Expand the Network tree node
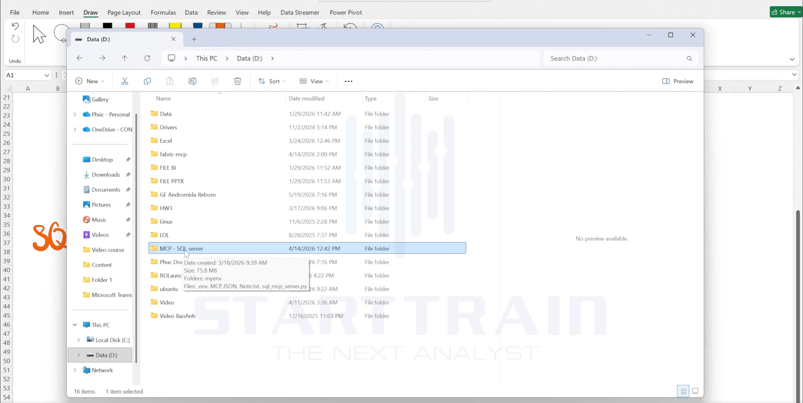 [75, 370]
